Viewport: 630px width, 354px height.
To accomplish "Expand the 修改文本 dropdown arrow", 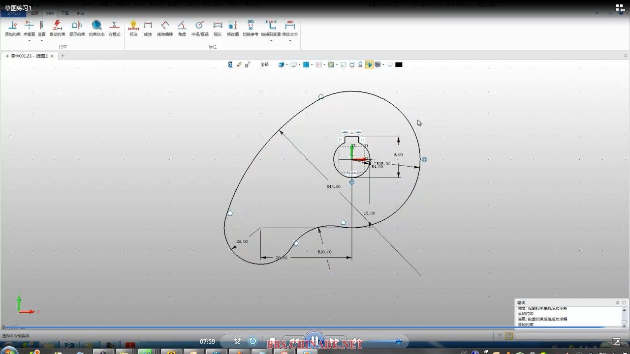I will pyautogui.click(x=290, y=41).
